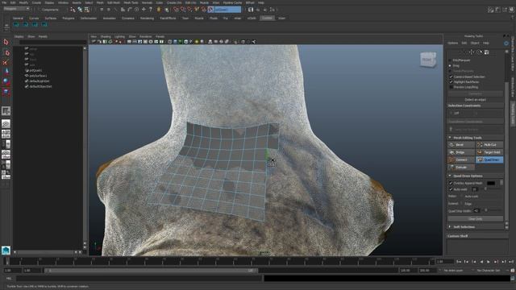Viewport: 516px width, 290px height.
Task: Click the Outliner vertical scrollbar
Action: point(85,145)
